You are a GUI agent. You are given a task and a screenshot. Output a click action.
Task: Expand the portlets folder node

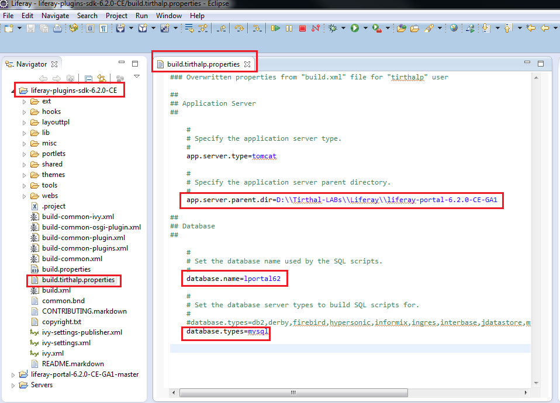[x=24, y=154]
